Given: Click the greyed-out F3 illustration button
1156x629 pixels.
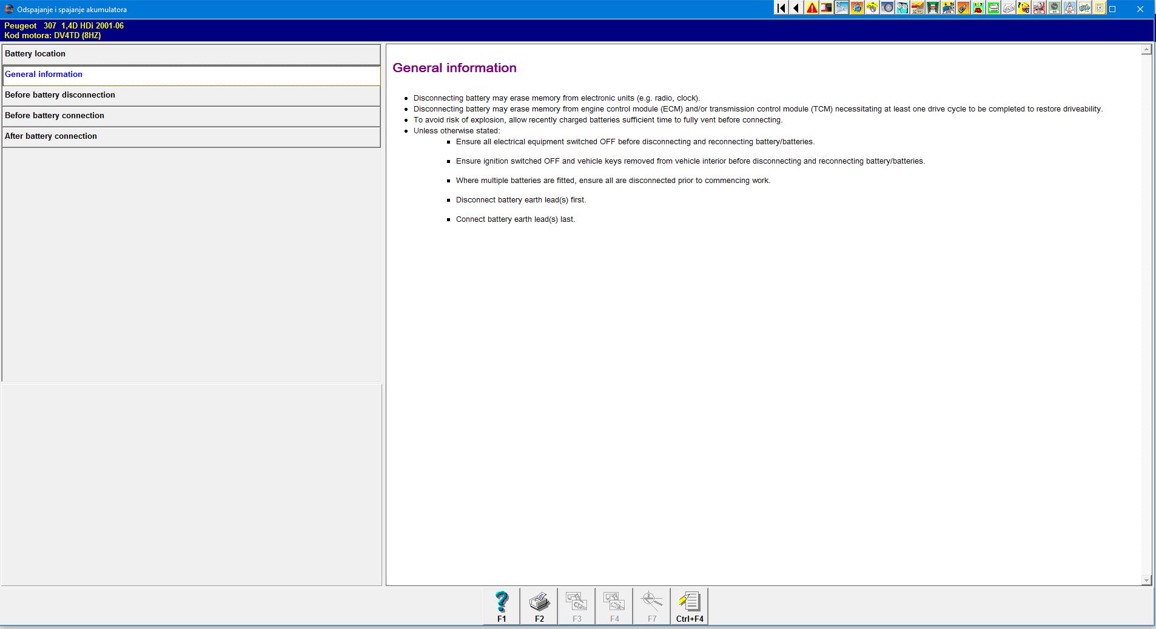Looking at the screenshot, I should [577, 606].
